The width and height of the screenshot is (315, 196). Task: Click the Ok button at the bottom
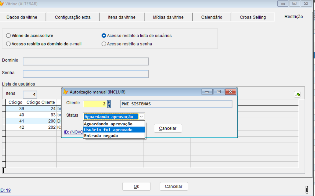click(136, 186)
